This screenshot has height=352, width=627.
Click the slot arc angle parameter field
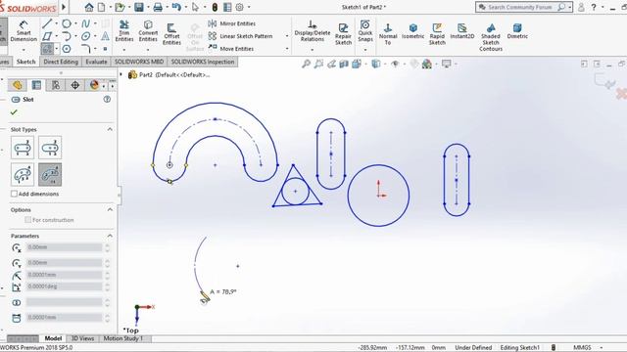[x=65, y=286]
